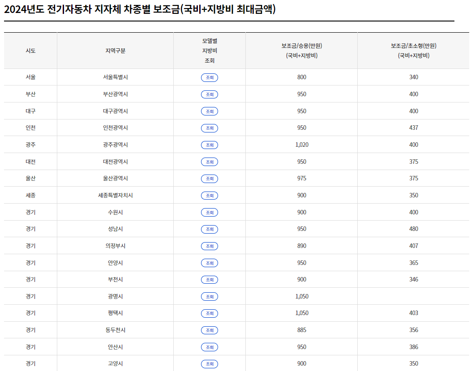Image resolution: width=471 pixels, height=371 pixels.
Task: Open 지방비 조회 for 광주광역시
Action: pos(209,145)
